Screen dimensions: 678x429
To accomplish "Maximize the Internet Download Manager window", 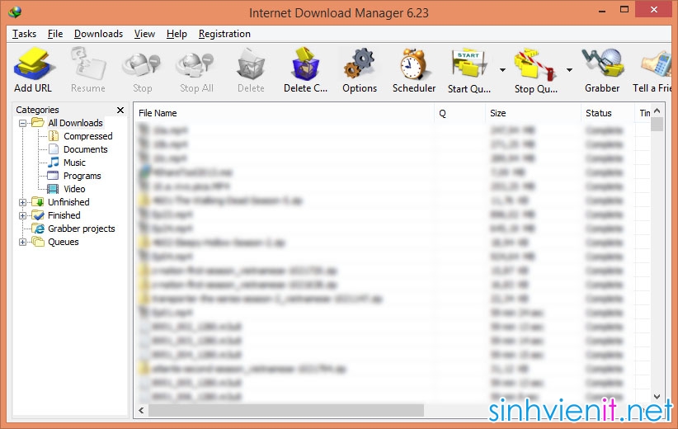I will point(624,10).
